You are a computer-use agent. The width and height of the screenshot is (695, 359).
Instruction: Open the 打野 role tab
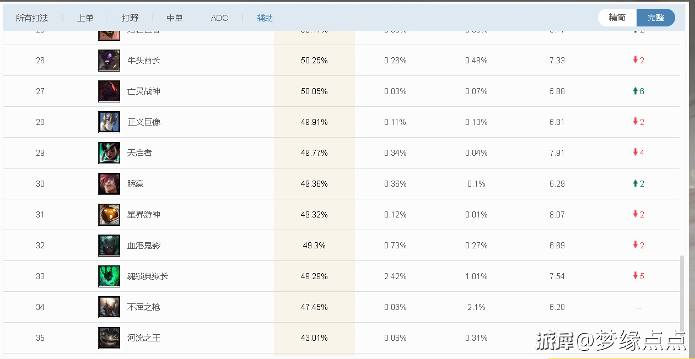click(130, 18)
